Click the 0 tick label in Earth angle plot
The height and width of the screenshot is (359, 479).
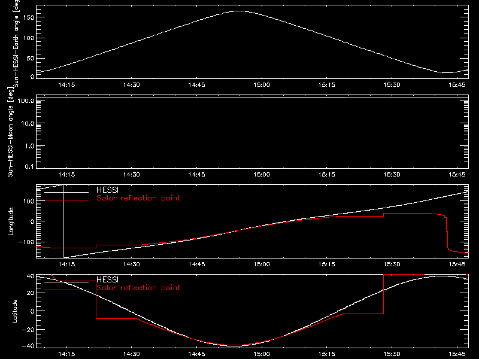(32, 77)
